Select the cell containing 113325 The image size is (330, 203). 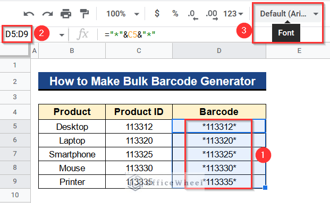pos(139,154)
